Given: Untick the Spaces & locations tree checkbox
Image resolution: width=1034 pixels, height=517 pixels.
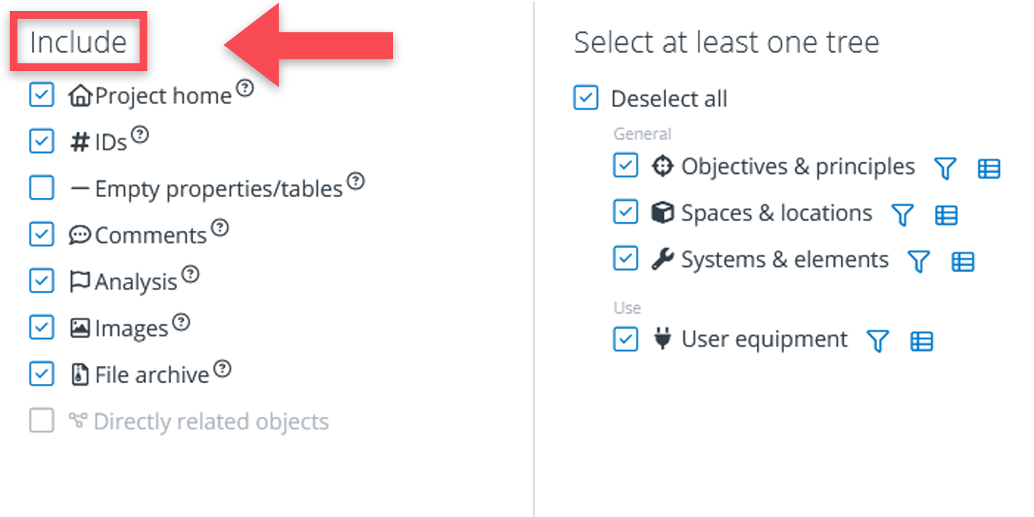Looking at the screenshot, I should 626,212.
